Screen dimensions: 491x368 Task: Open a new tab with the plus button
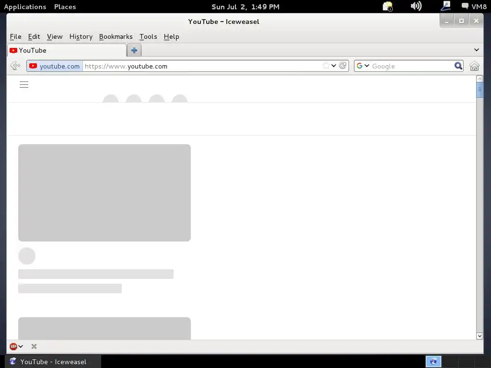point(134,50)
